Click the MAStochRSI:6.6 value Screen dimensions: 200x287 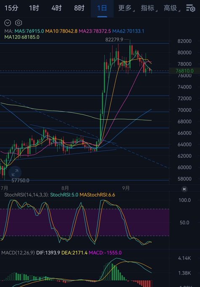pos(97,195)
